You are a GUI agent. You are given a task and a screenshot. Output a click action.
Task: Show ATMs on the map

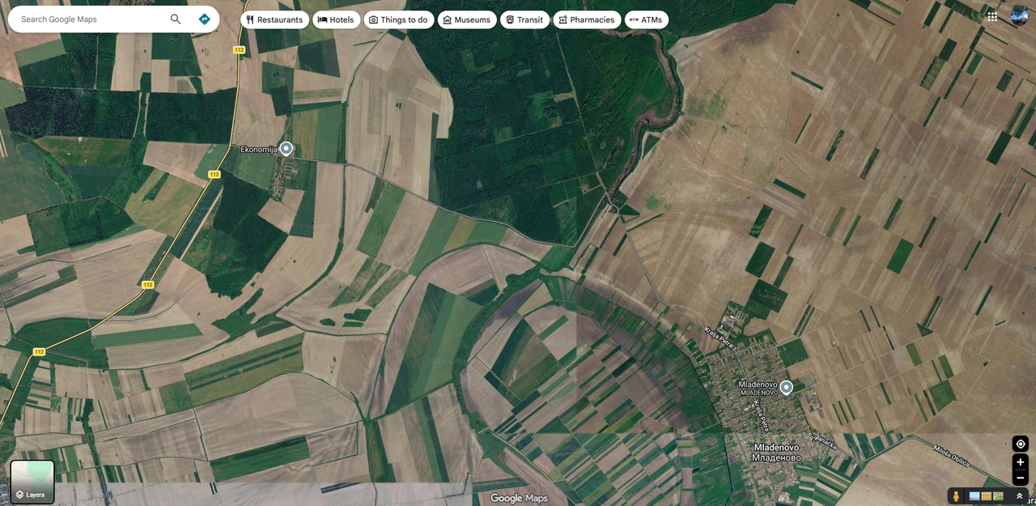pyautogui.click(x=646, y=19)
